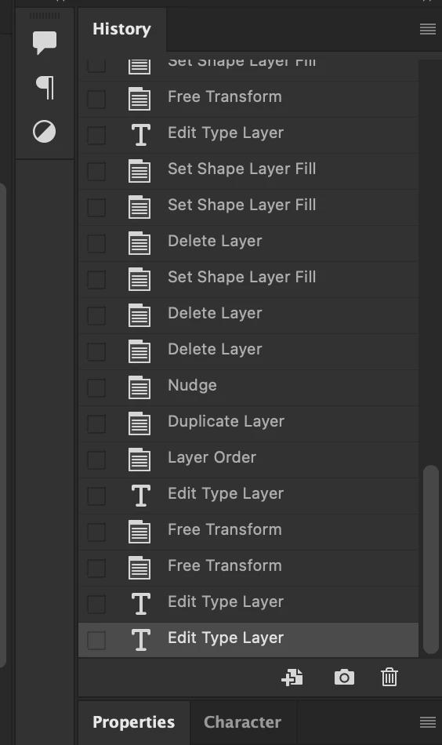Open the History panel menu
Image resolution: width=442 pixels, height=745 pixels.
coord(428,29)
